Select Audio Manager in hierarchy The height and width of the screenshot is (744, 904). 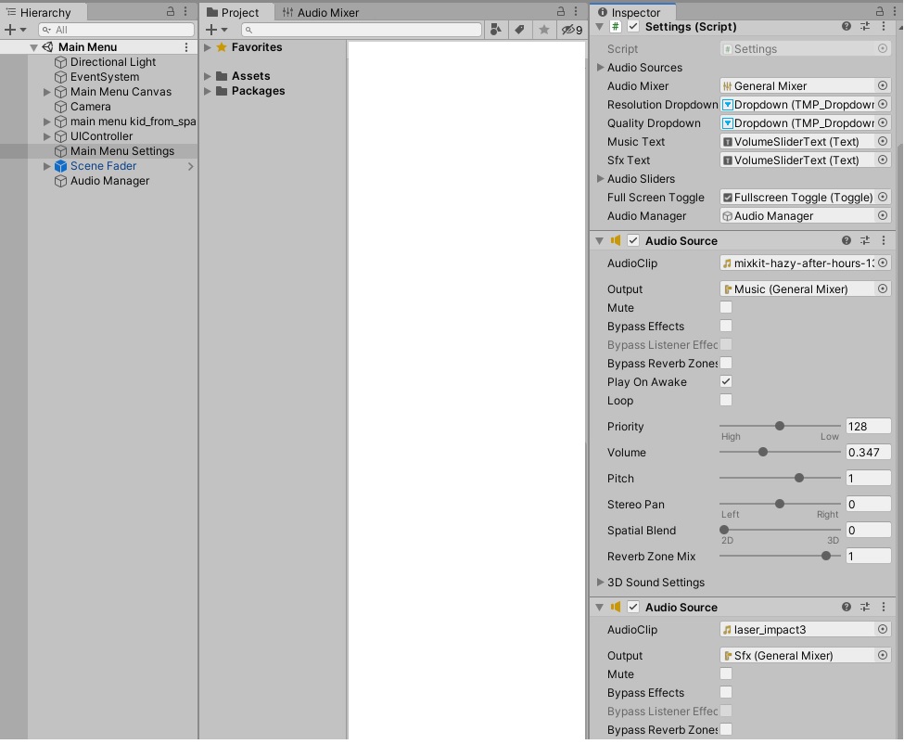(x=109, y=181)
